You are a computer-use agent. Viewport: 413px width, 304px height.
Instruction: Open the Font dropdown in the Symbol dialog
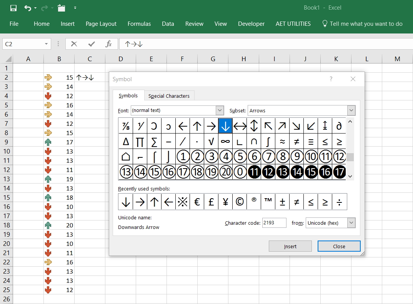[220, 110]
